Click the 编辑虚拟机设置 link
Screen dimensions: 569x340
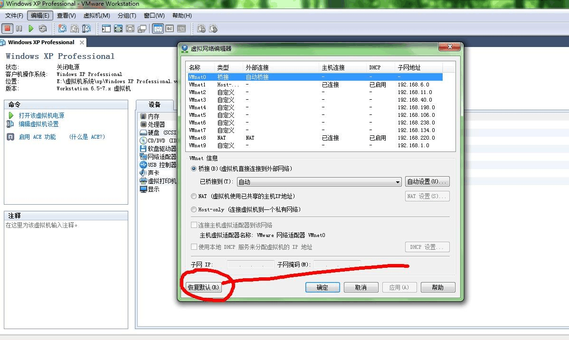point(38,124)
